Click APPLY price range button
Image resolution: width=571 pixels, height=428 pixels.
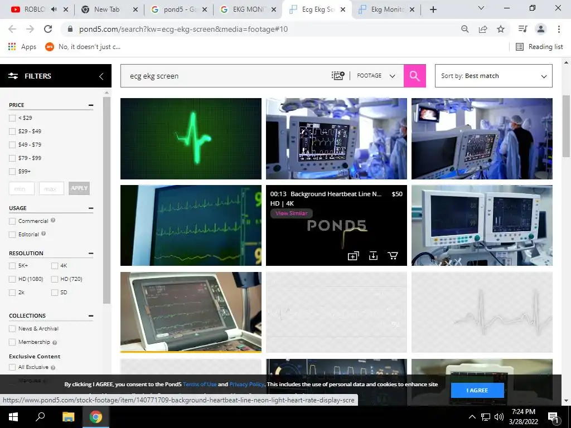[79, 188]
